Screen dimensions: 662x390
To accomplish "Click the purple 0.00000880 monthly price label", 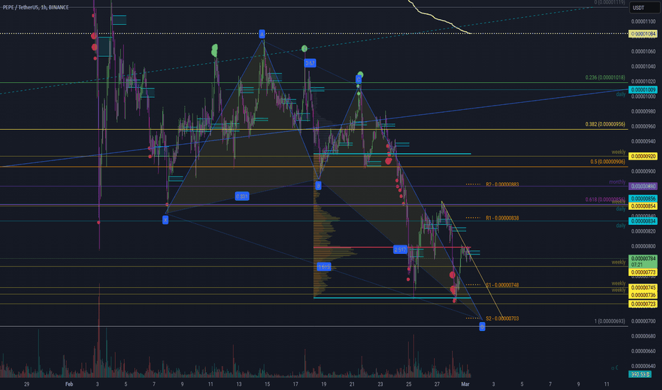I will 643,186.
